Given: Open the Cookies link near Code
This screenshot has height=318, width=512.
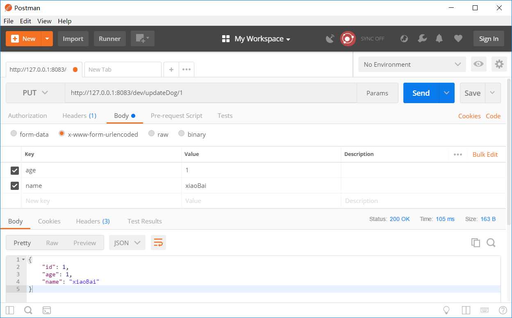Looking at the screenshot, I should point(469,116).
